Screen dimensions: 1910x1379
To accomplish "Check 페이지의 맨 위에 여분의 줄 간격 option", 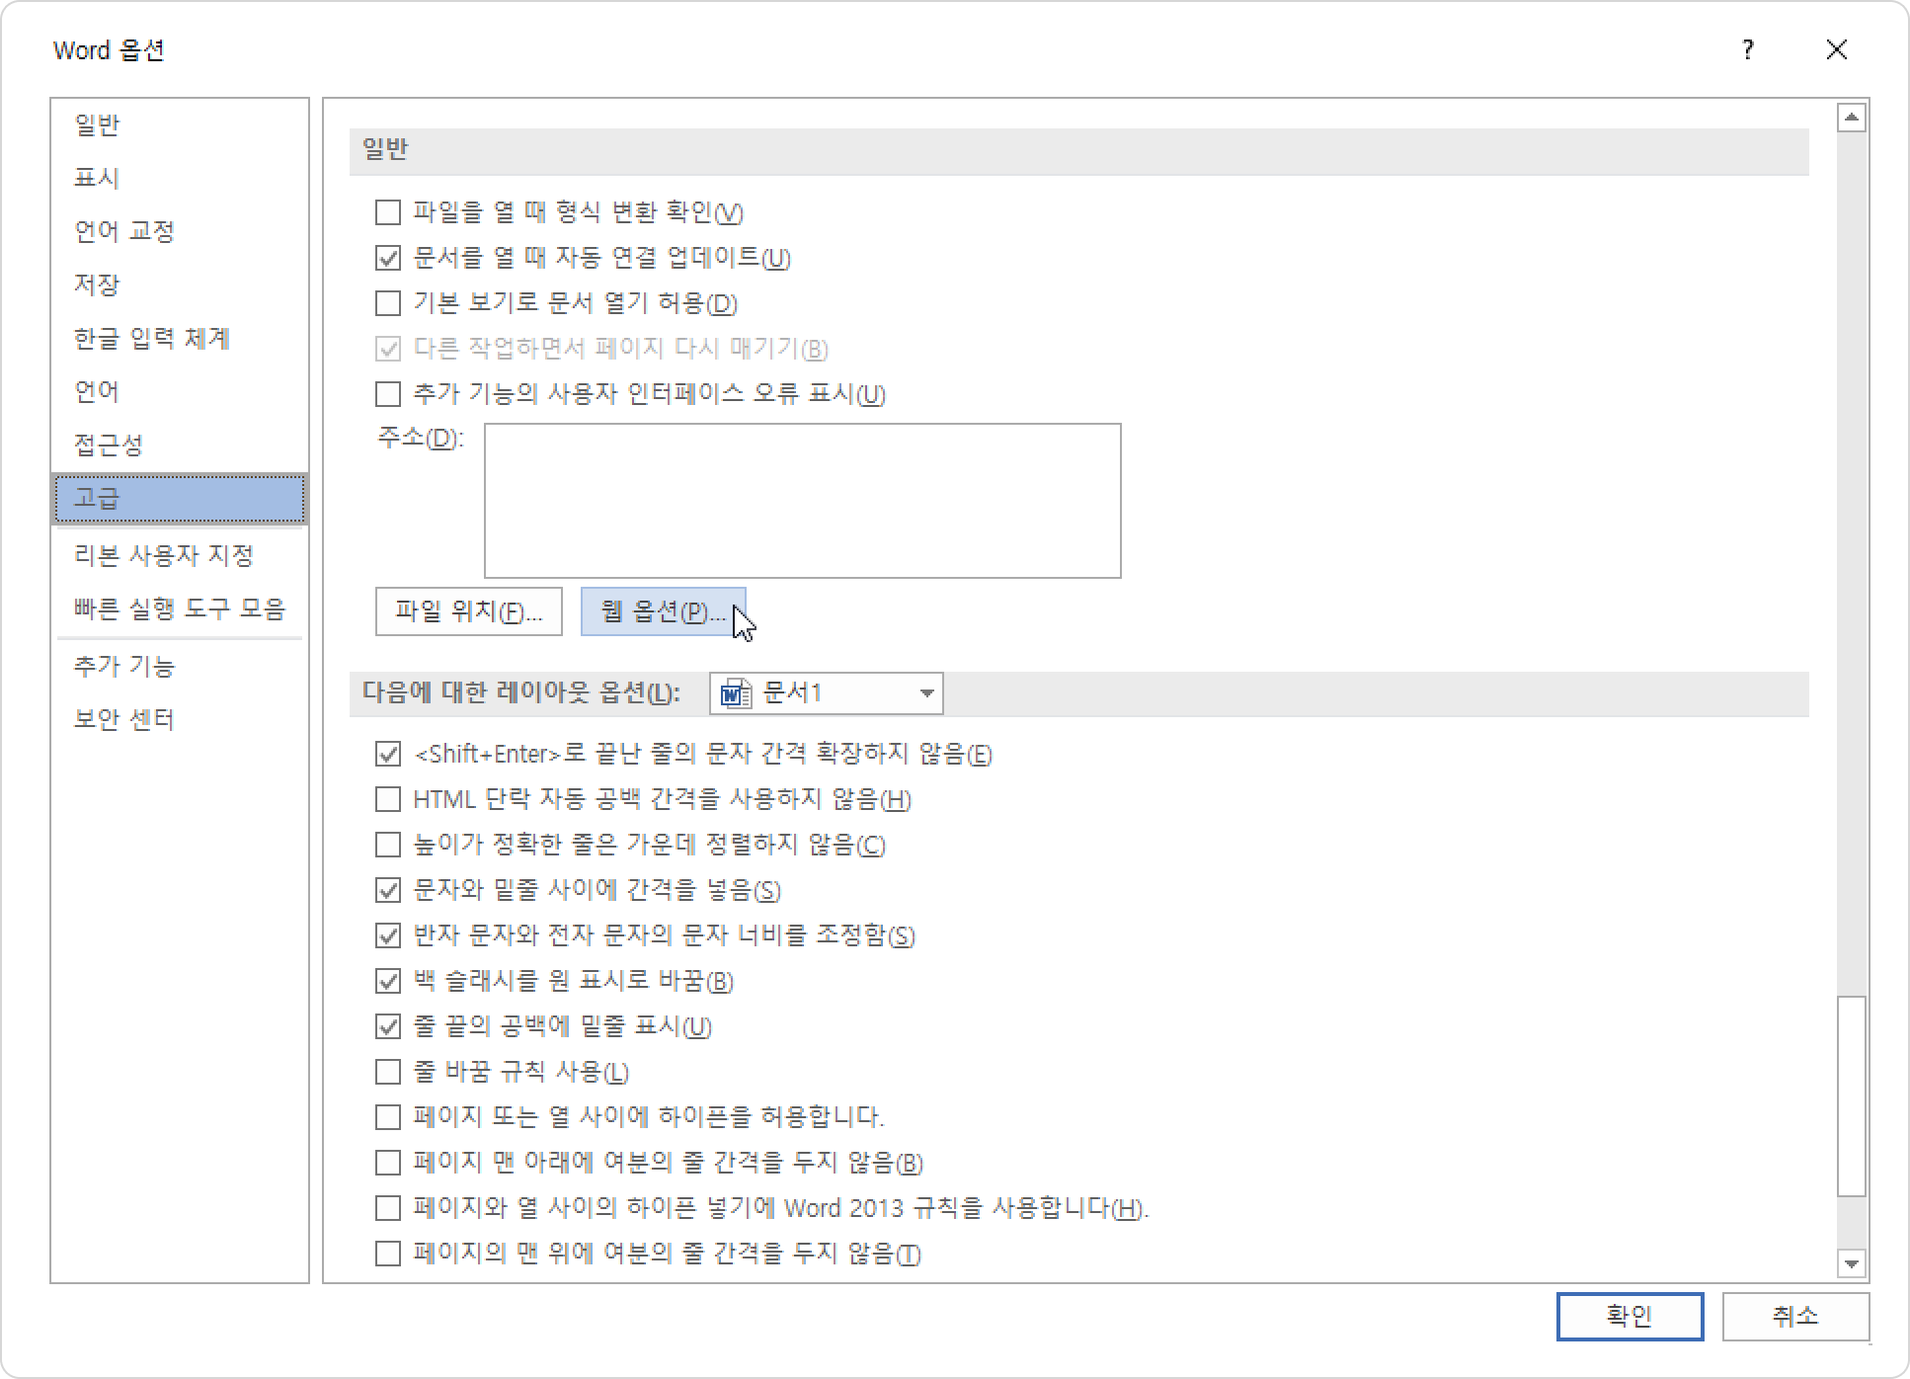I will pos(388,1254).
